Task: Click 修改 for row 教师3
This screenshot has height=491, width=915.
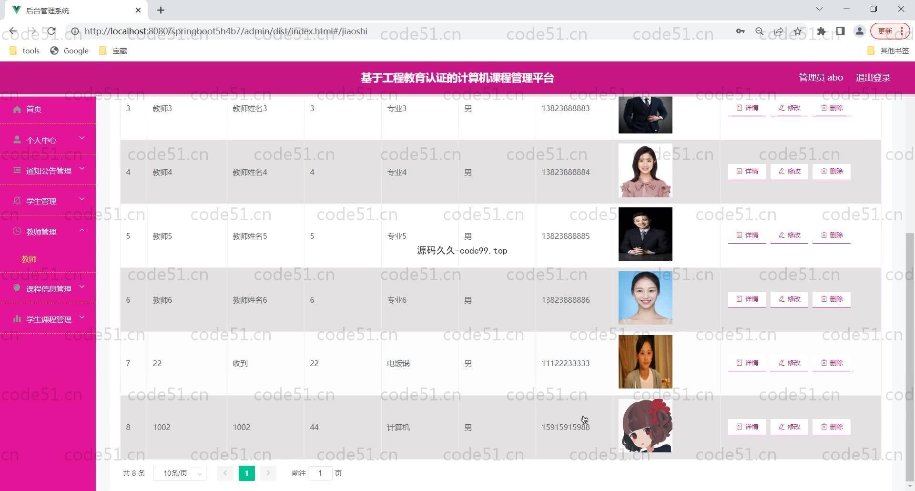Action: click(789, 108)
